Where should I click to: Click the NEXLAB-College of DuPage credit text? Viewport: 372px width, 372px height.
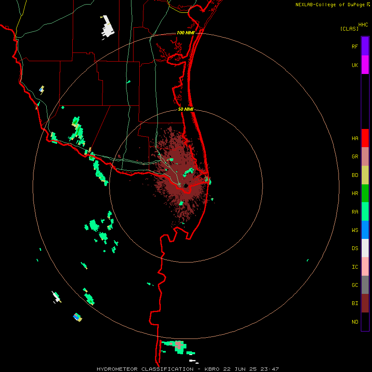[330, 5]
